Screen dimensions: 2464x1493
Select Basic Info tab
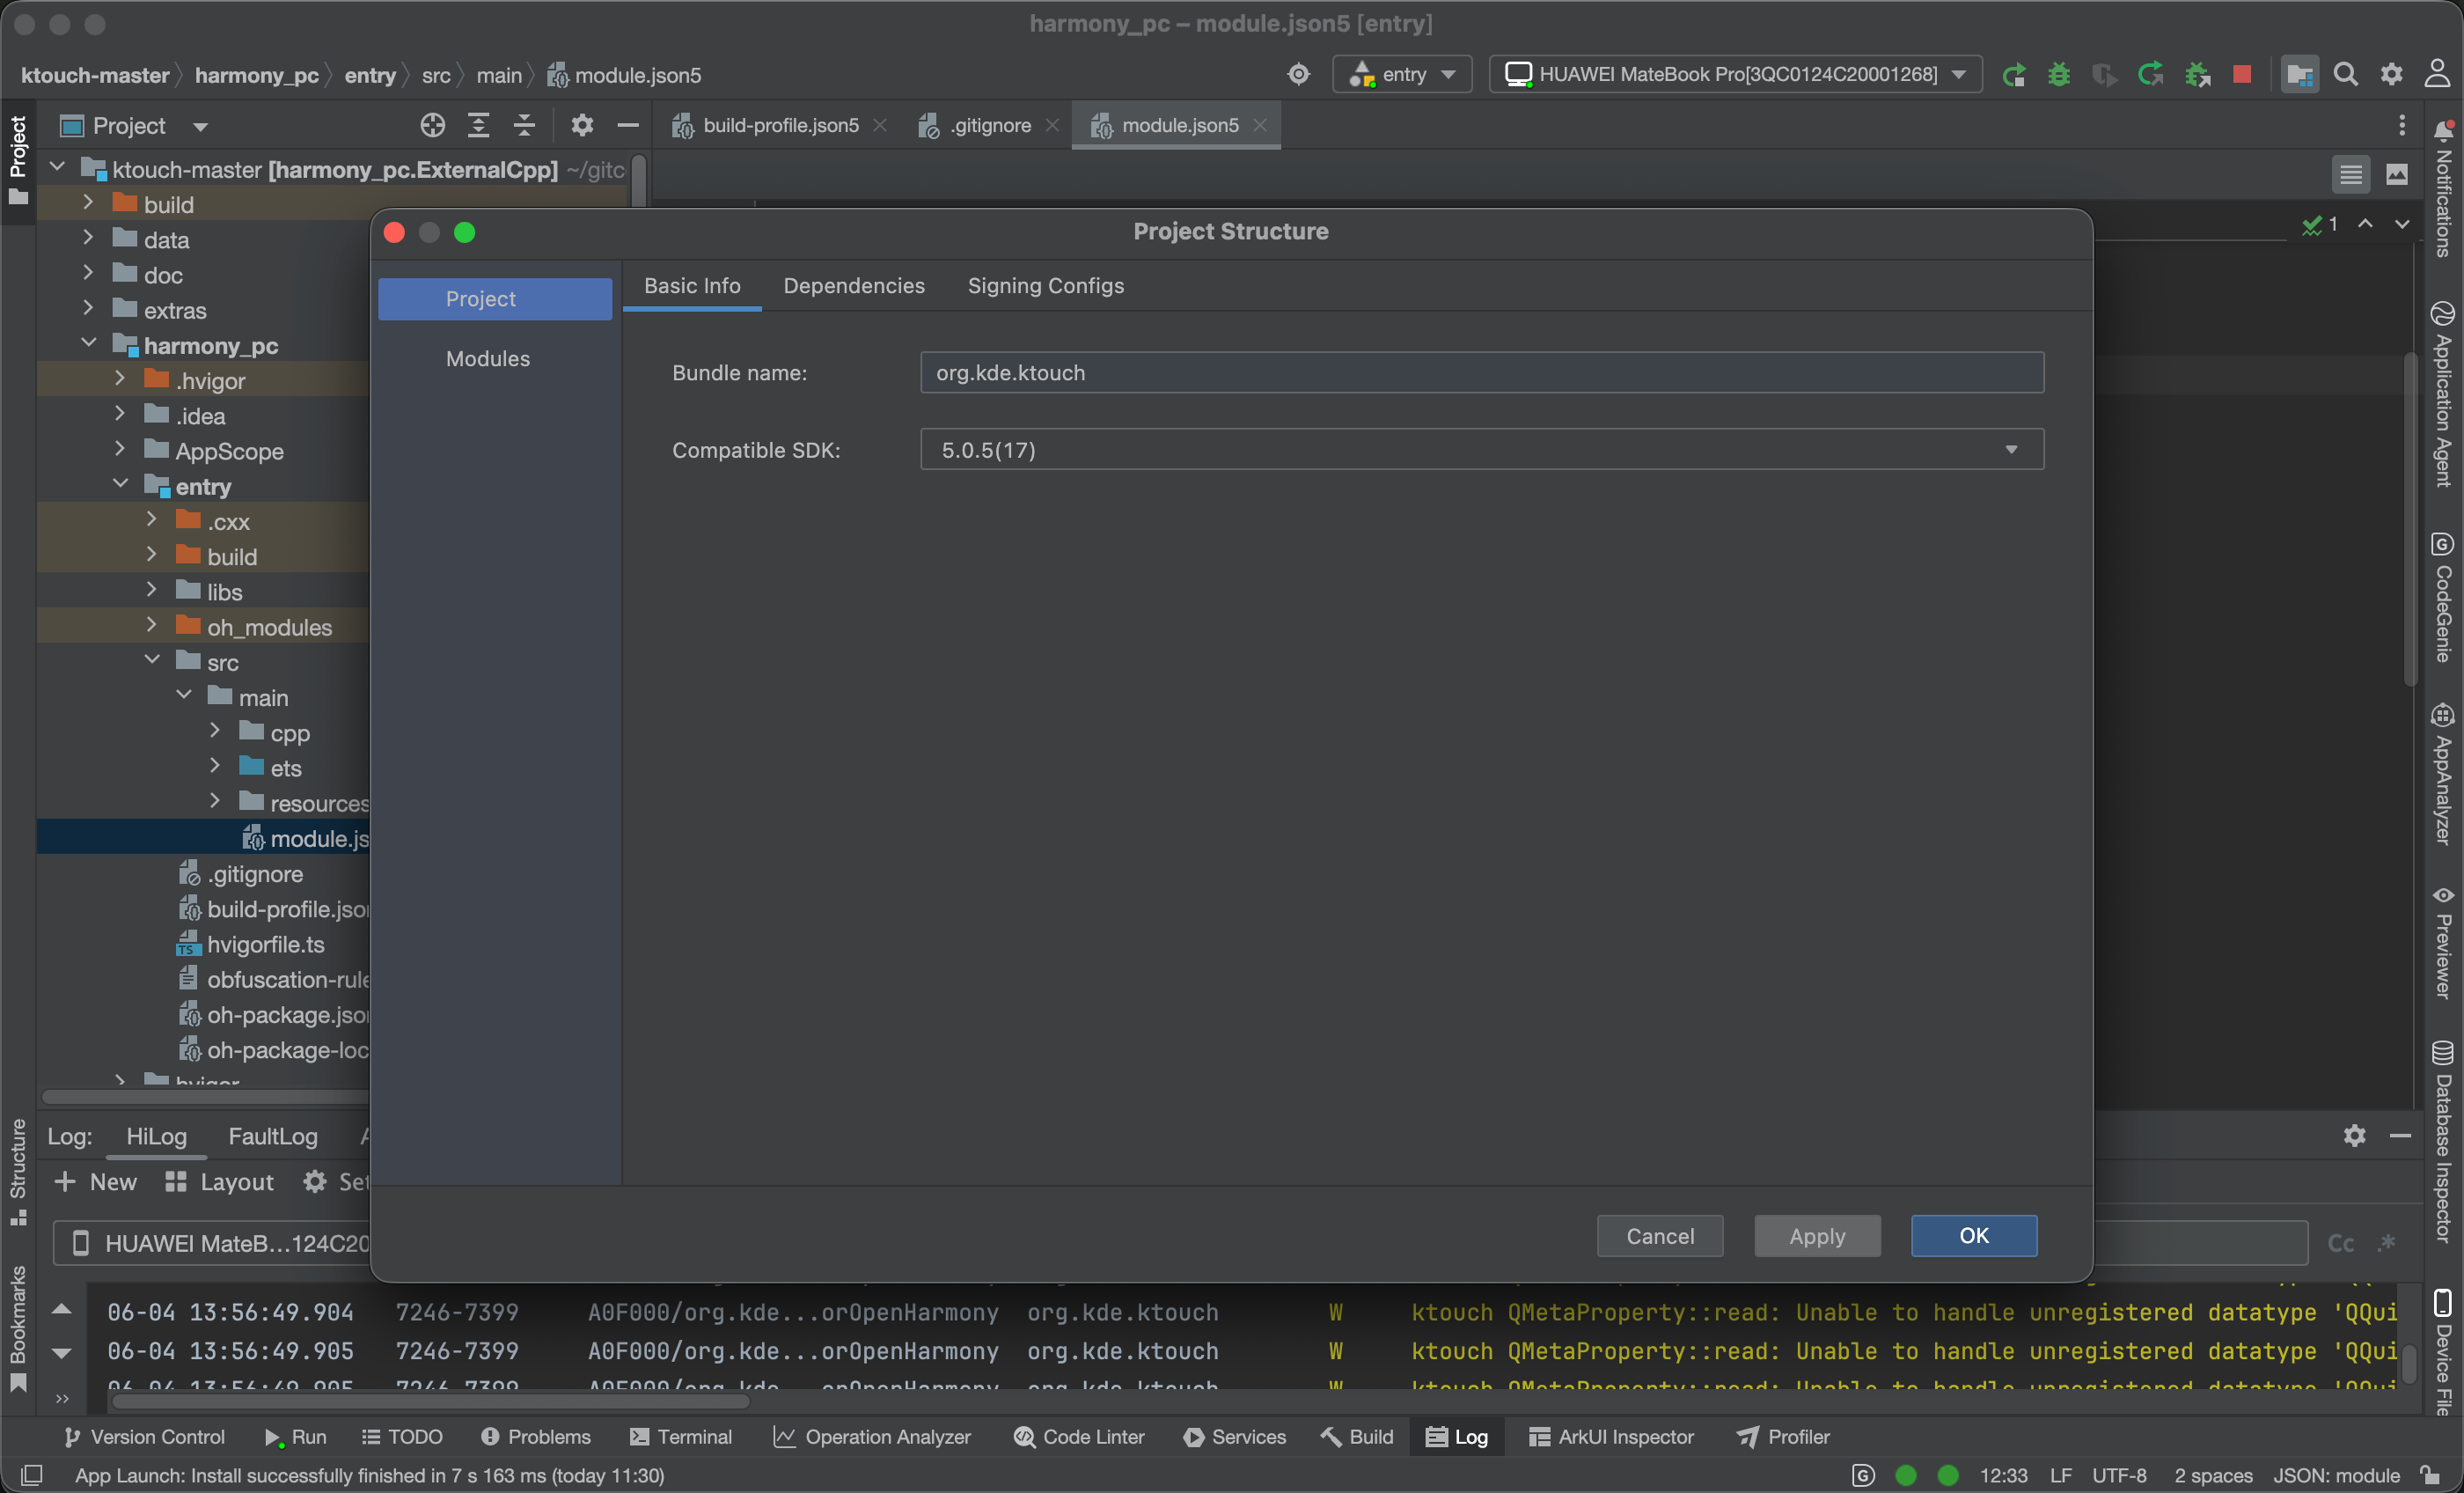[692, 286]
